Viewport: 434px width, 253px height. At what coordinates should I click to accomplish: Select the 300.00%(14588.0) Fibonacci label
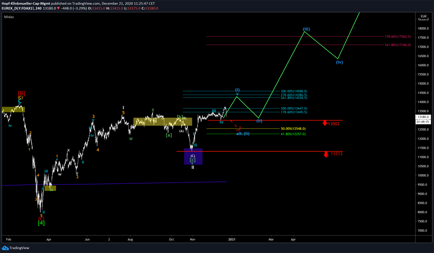click(294, 91)
